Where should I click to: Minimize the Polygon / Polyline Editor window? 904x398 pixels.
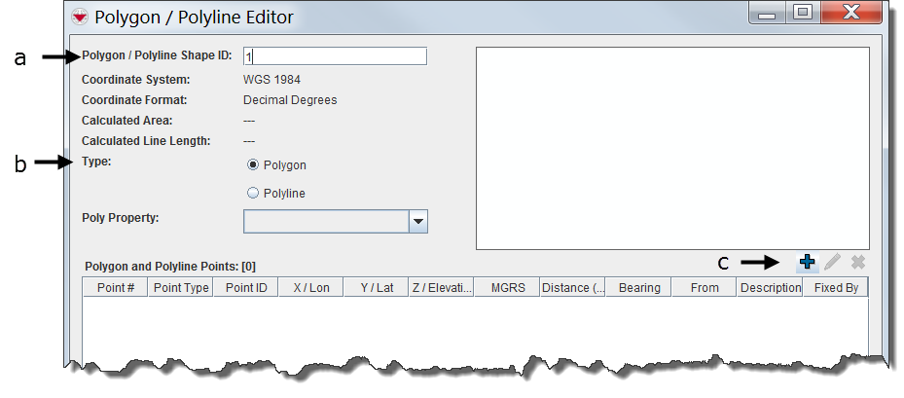coord(769,14)
